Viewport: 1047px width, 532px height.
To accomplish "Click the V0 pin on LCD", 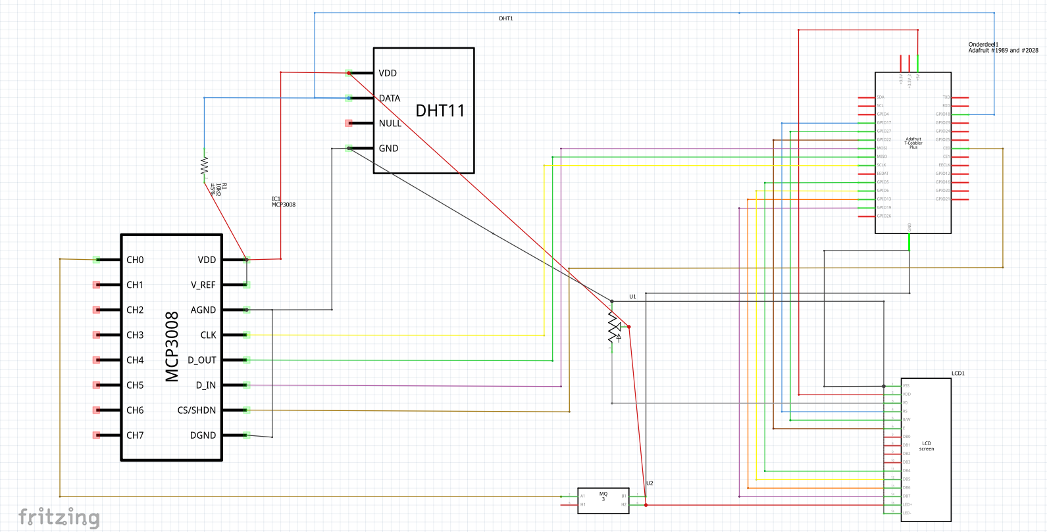I will (x=905, y=403).
